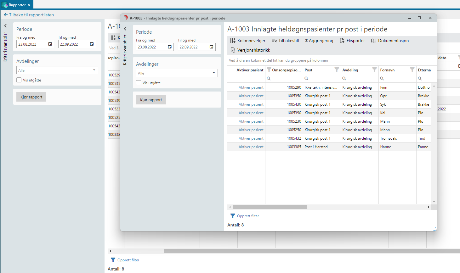Click Aktiver pasient for episode 1005290

click(251, 87)
